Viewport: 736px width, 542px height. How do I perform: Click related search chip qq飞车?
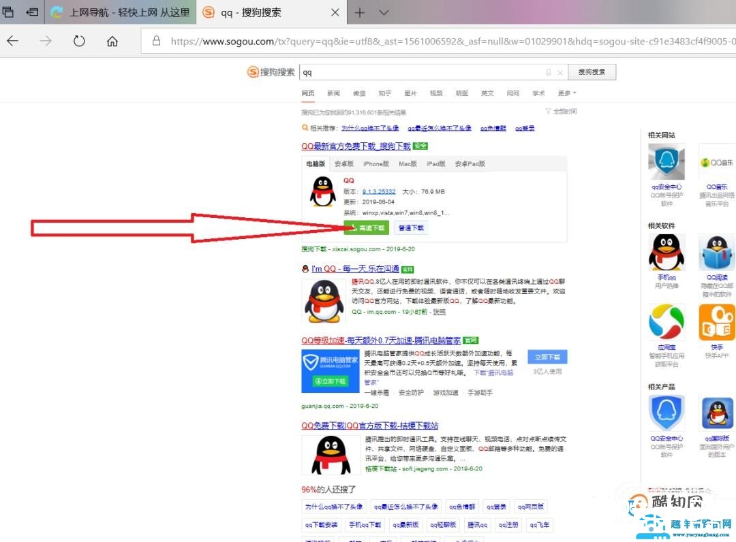click(x=539, y=525)
